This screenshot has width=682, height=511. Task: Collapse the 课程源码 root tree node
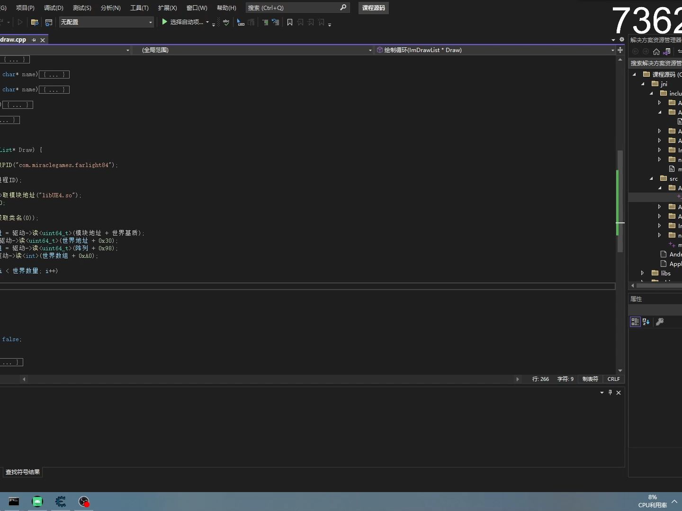coord(635,74)
